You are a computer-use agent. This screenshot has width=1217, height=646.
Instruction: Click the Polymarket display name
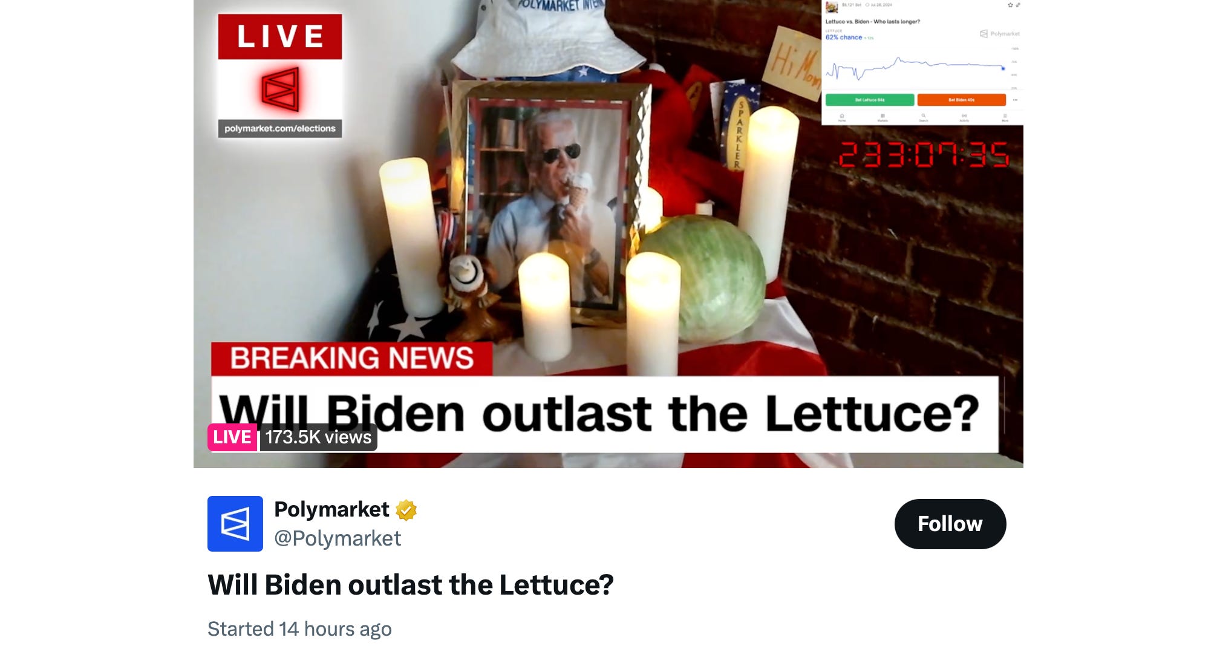331,509
